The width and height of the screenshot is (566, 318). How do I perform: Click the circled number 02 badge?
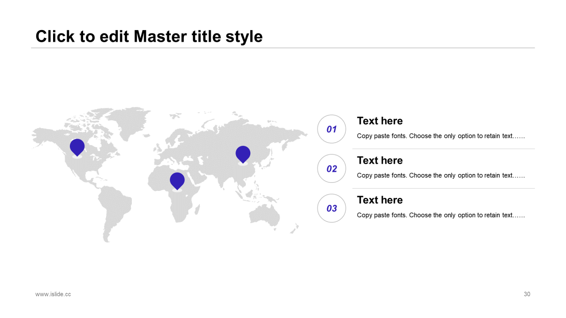click(x=332, y=169)
